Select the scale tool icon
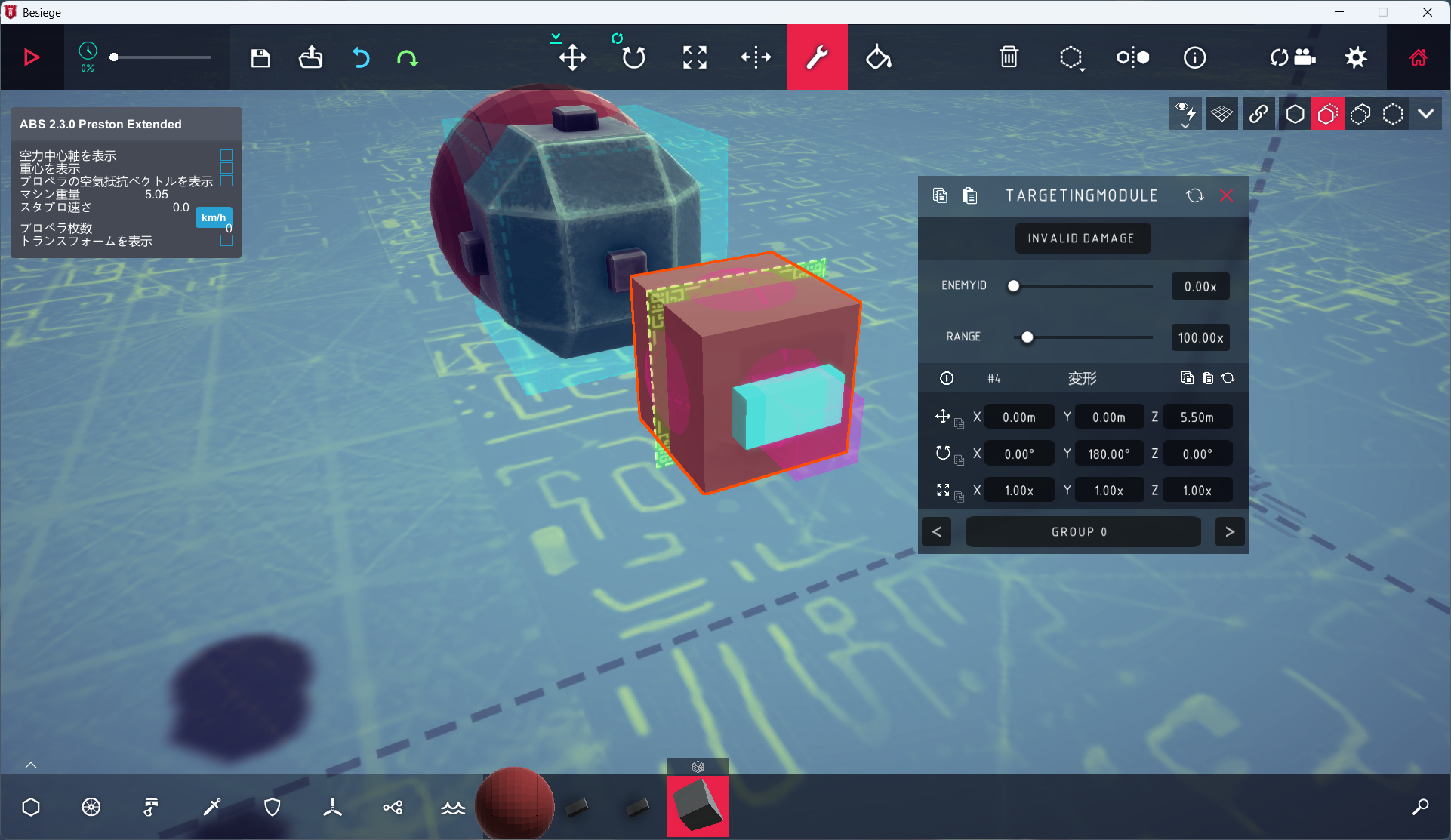 [x=695, y=57]
